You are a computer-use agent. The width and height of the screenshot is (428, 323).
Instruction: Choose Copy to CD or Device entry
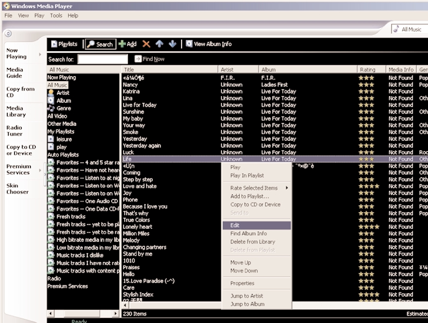pyautogui.click(x=256, y=205)
